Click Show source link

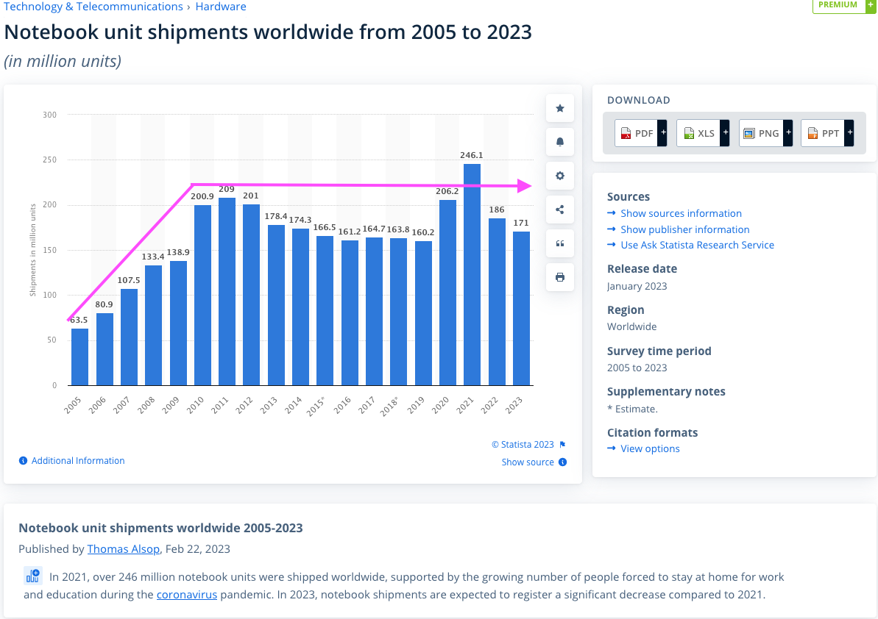pos(528,462)
